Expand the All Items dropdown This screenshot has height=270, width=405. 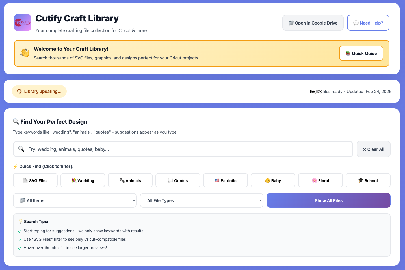[75, 200]
